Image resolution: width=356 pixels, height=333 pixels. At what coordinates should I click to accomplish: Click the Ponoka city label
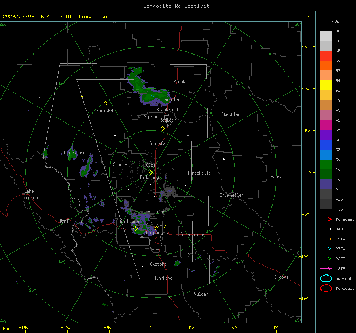[180, 82]
